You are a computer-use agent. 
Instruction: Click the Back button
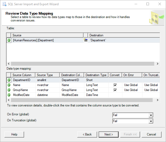pyautogui.click(x=87, y=134)
